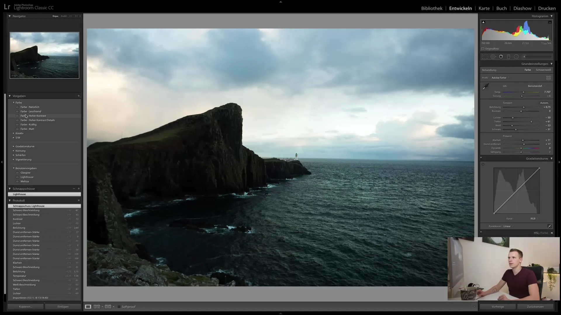Open the Adobe Farbe profile dropdown
Image resolution: width=561 pixels, height=315 pixels.
tap(501, 78)
